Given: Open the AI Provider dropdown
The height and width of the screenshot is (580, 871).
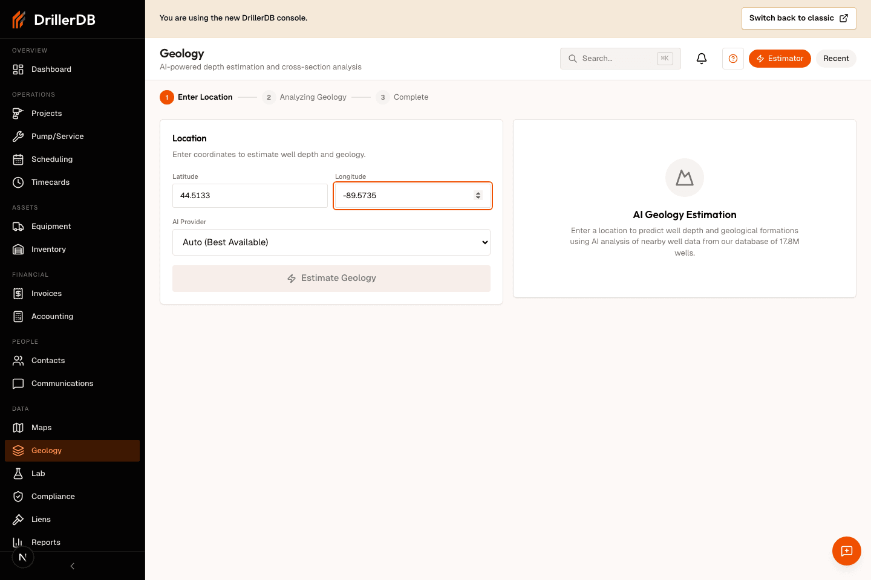Looking at the screenshot, I should click(x=331, y=242).
